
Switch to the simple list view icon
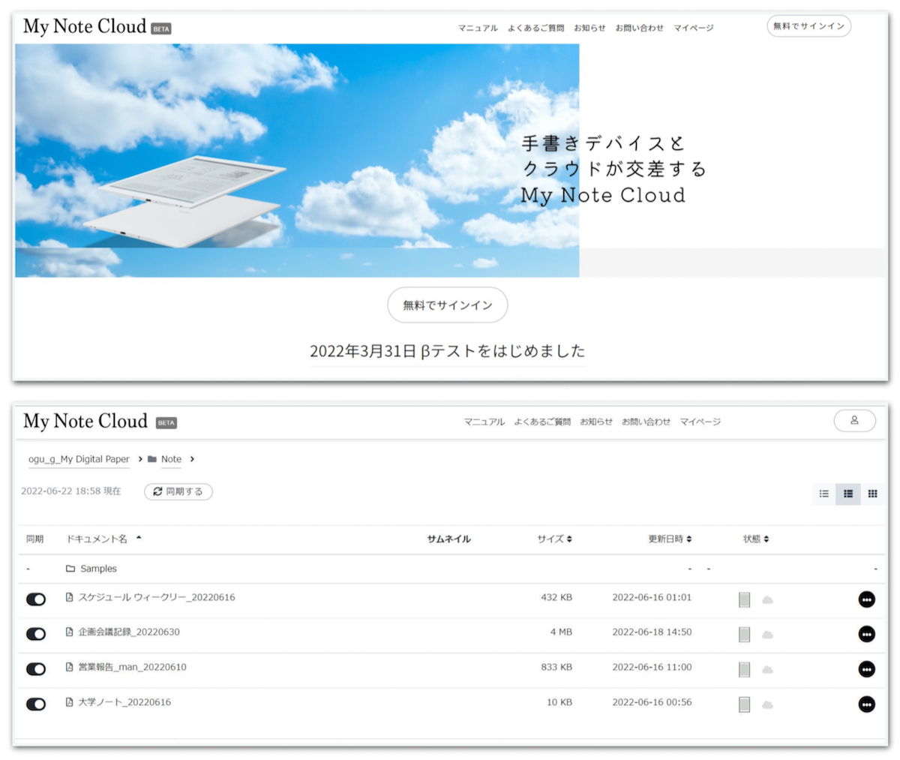click(x=823, y=494)
